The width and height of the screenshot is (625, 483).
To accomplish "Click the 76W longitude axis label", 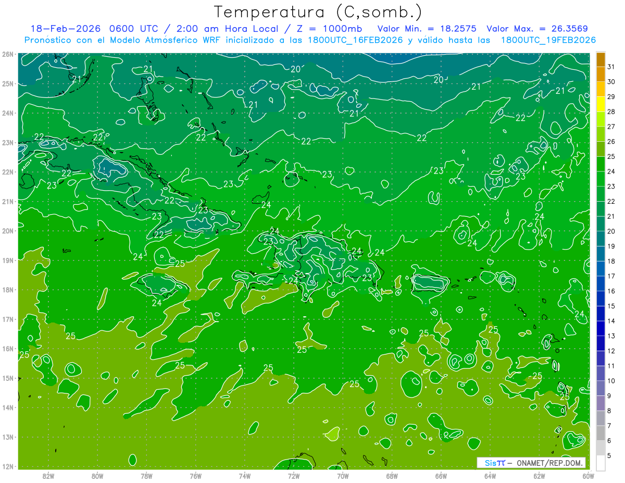I will pos(195,476).
